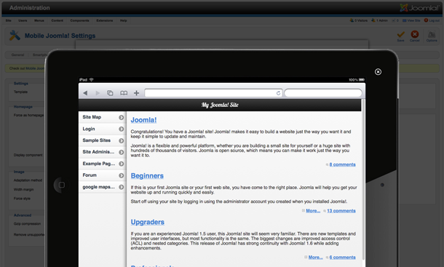Viewport: 444px width, 267px height.
Task: Reload the page in the address bar
Action: 278,93
